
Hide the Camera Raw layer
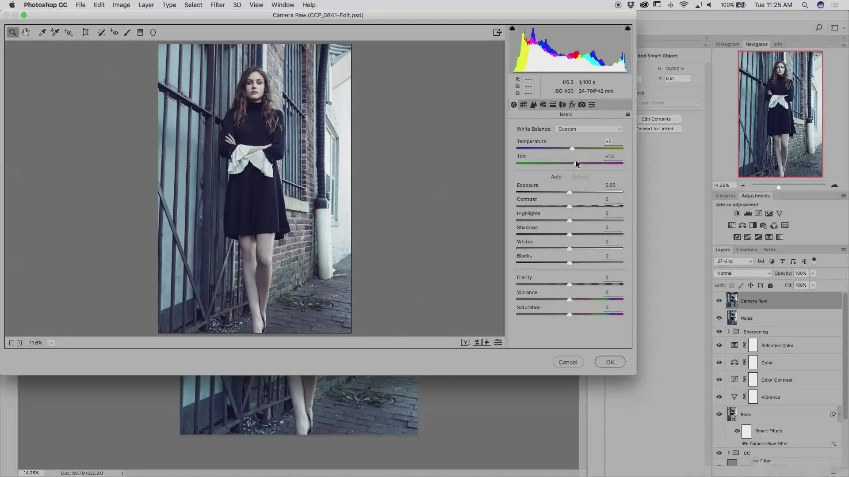click(719, 301)
